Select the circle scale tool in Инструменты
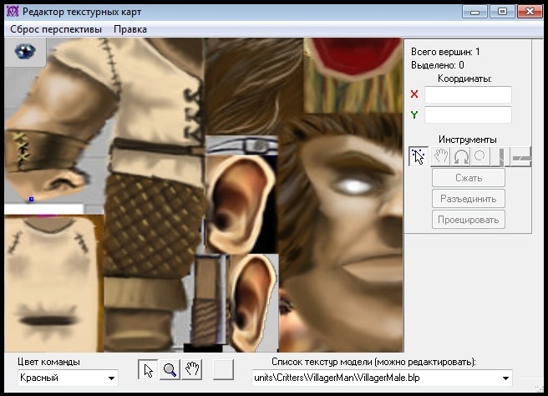Viewport: 548px width, 396px height. (x=480, y=156)
